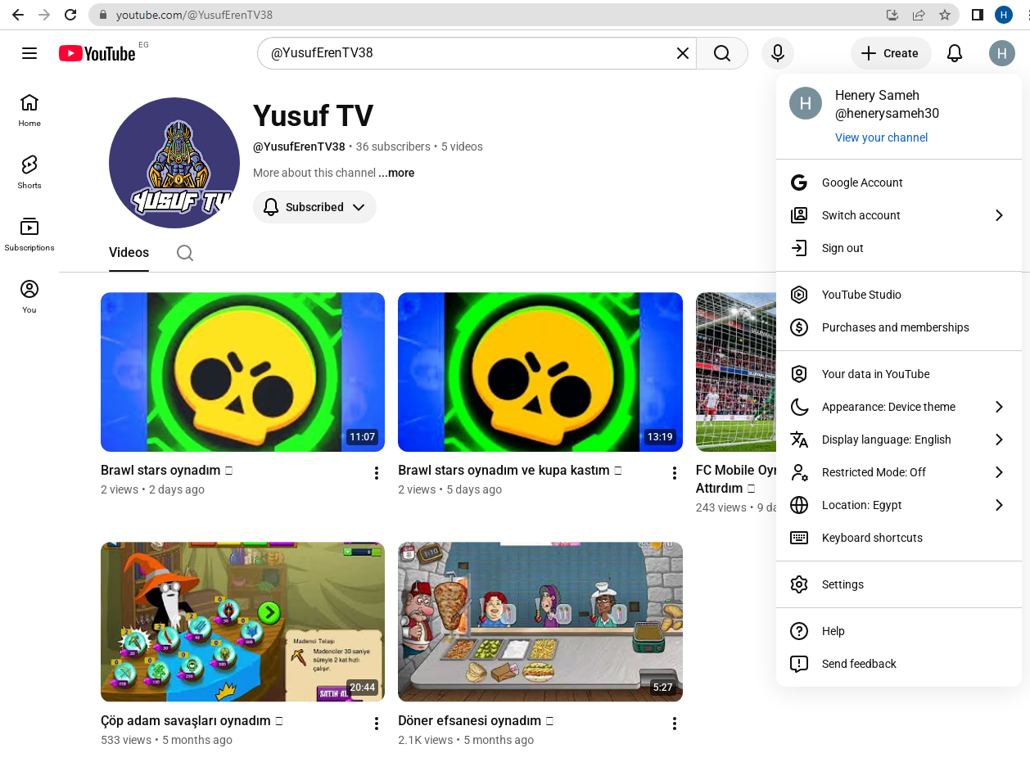Expand Display language: English options
Screen dimensions: 1030x762
coord(899,440)
